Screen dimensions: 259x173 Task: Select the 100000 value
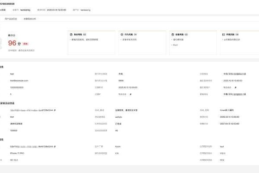pyautogui.click(x=14, y=131)
